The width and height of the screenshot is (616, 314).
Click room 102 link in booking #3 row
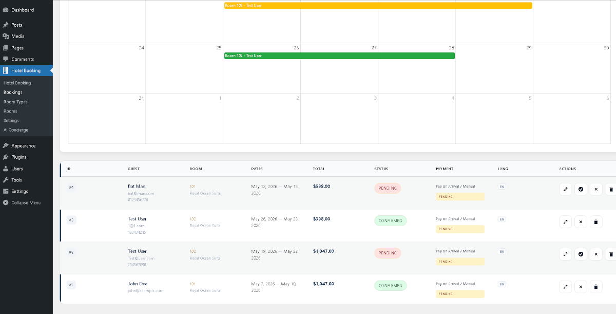click(192, 219)
